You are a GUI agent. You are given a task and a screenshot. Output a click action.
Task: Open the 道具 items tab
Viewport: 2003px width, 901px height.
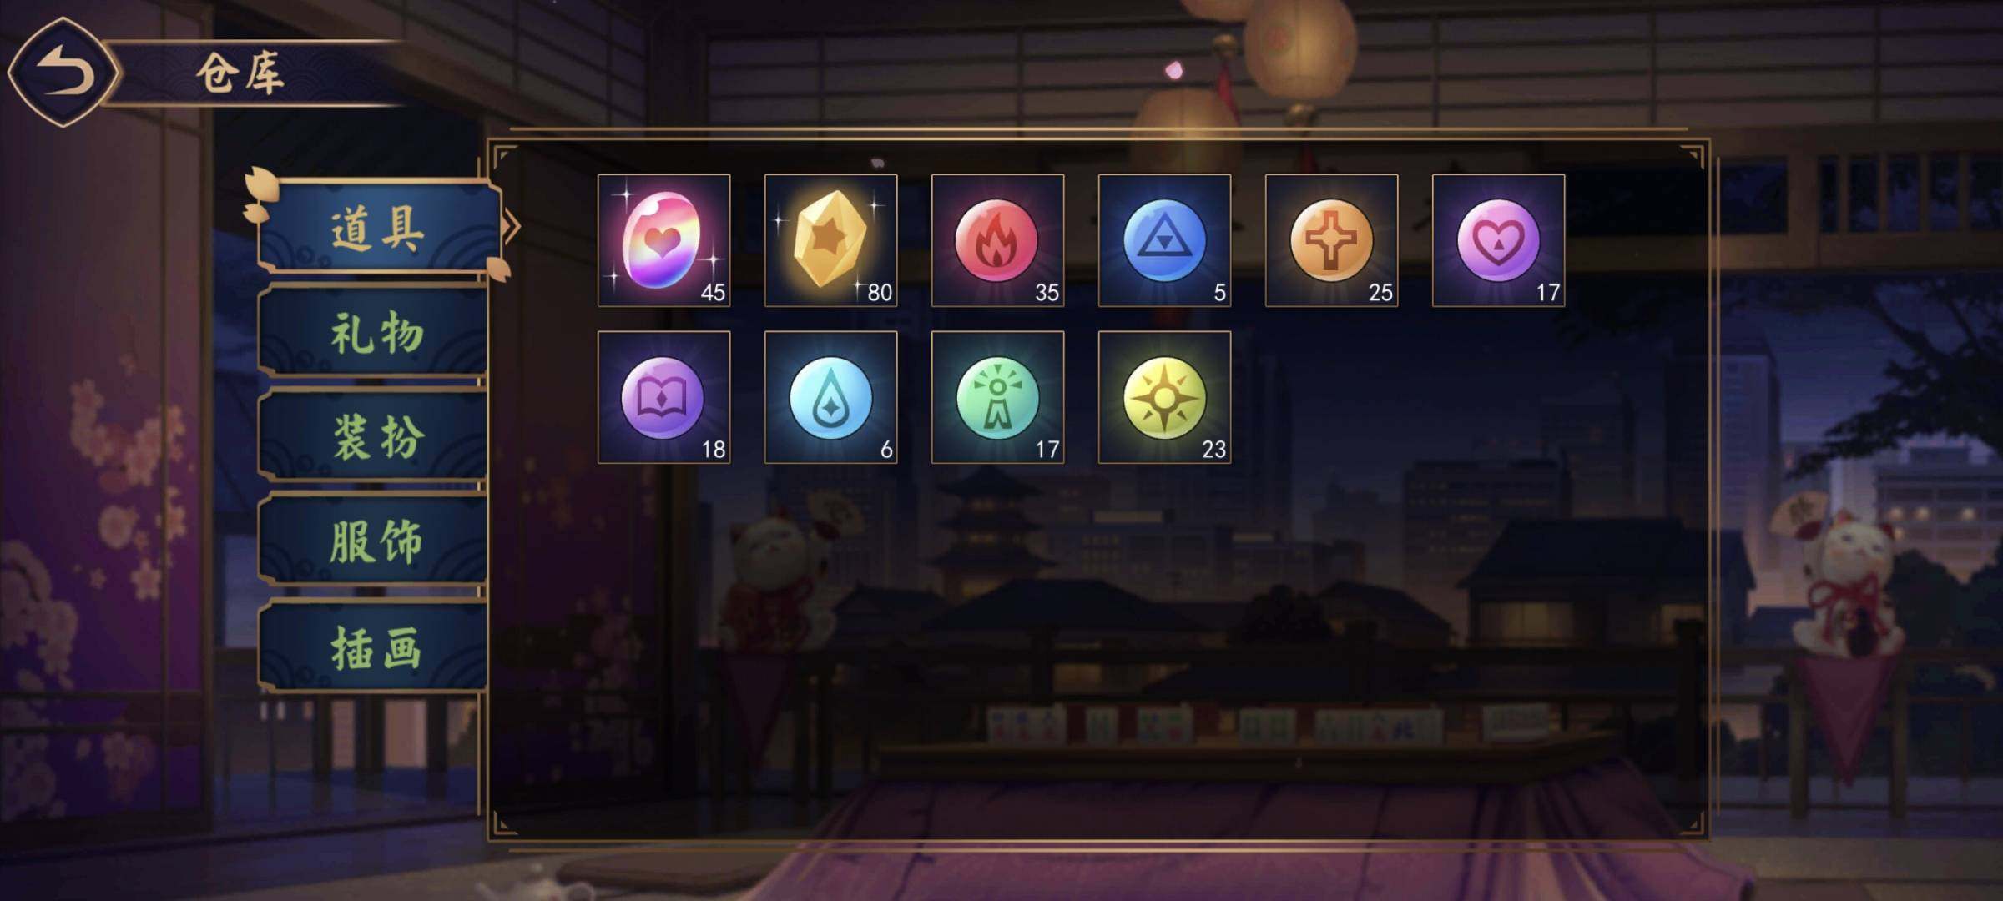click(x=377, y=227)
